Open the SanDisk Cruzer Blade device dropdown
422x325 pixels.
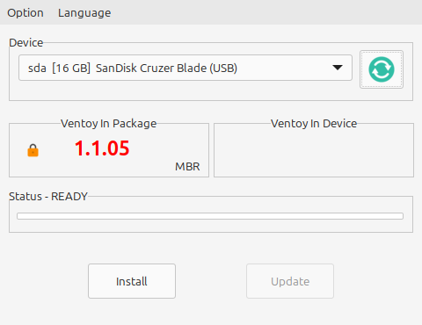tap(186, 68)
